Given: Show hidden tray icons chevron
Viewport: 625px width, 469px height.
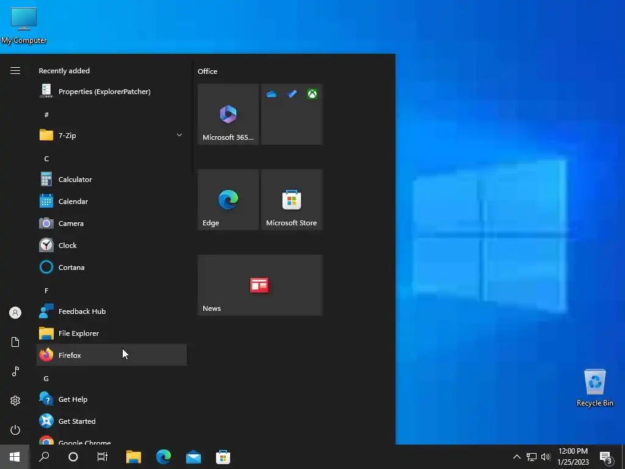Looking at the screenshot, I should (516, 457).
